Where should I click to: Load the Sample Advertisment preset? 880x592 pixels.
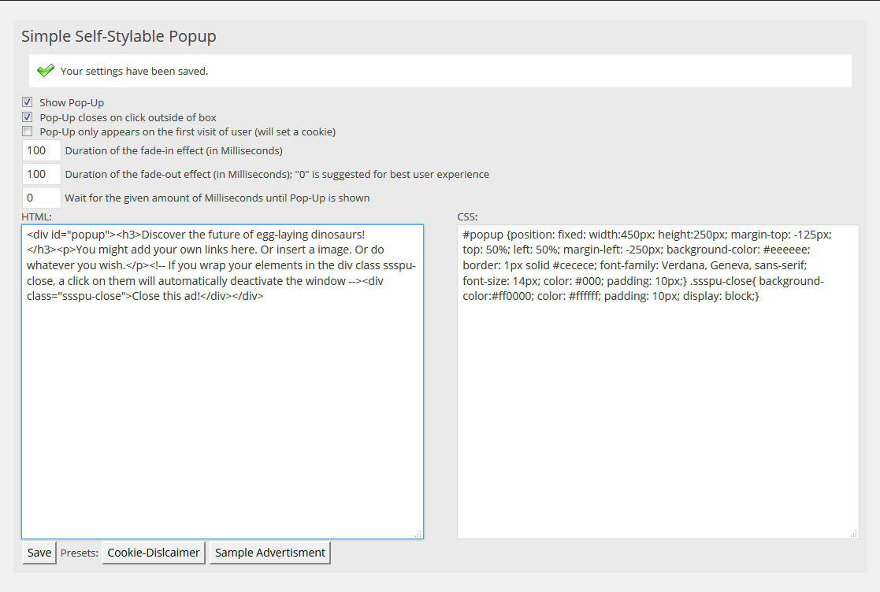(x=270, y=552)
